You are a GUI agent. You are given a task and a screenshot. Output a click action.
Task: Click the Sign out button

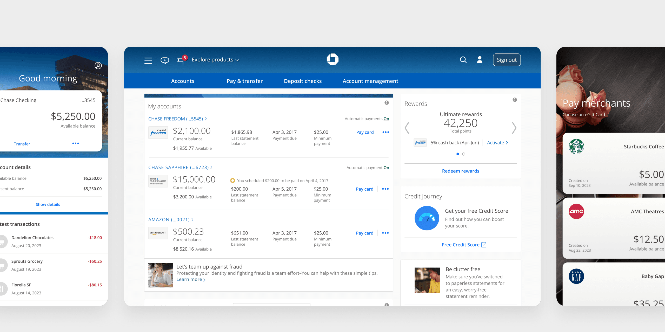pyautogui.click(x=507, y=60)
